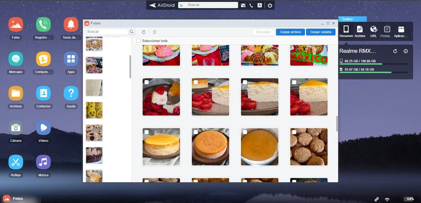Open the Registro de llamadas icon
Screen dimensions: 421x203
(43, 25)
